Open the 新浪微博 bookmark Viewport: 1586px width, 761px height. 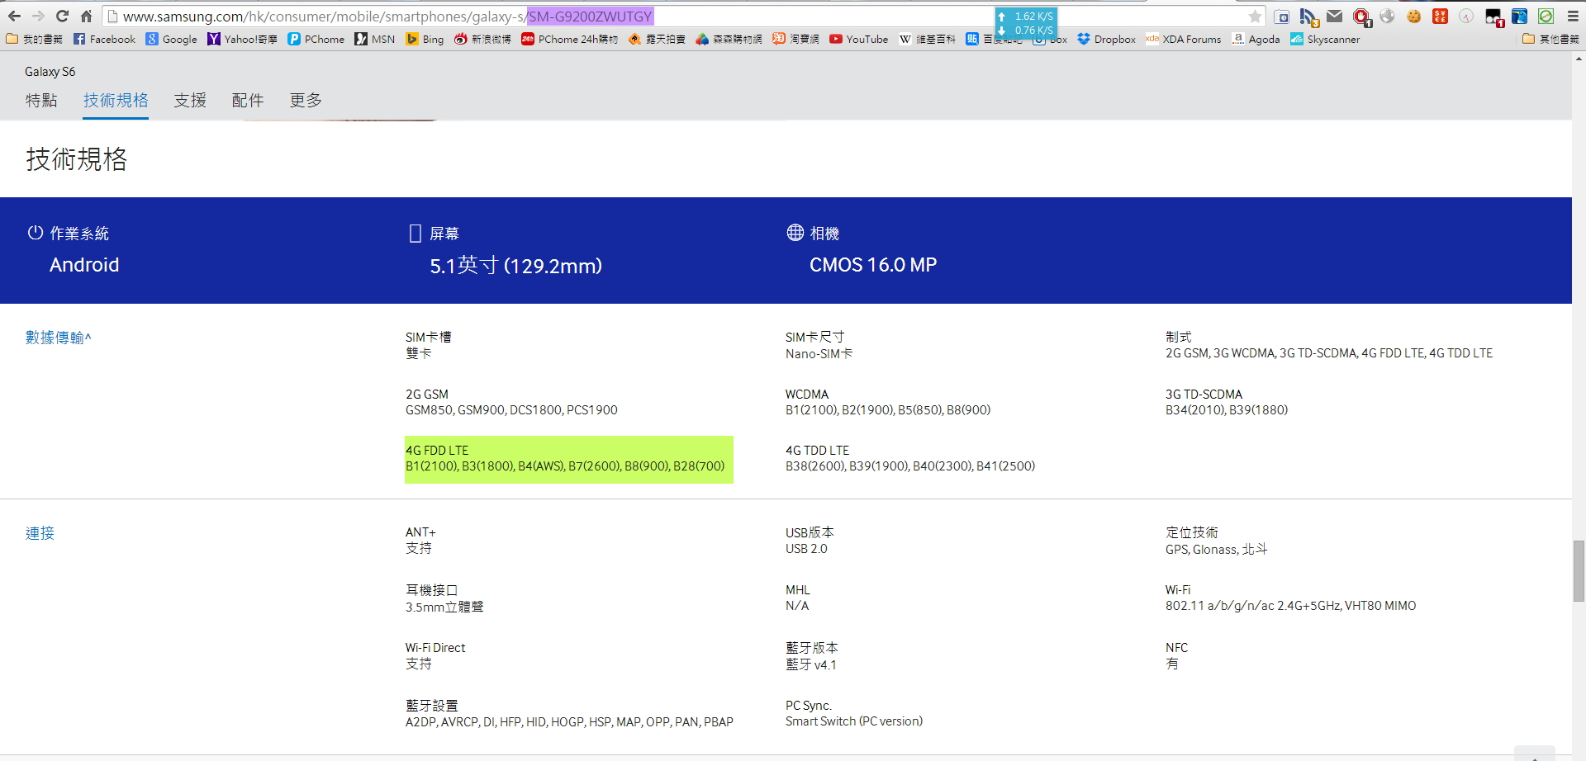tap(482, 39)
